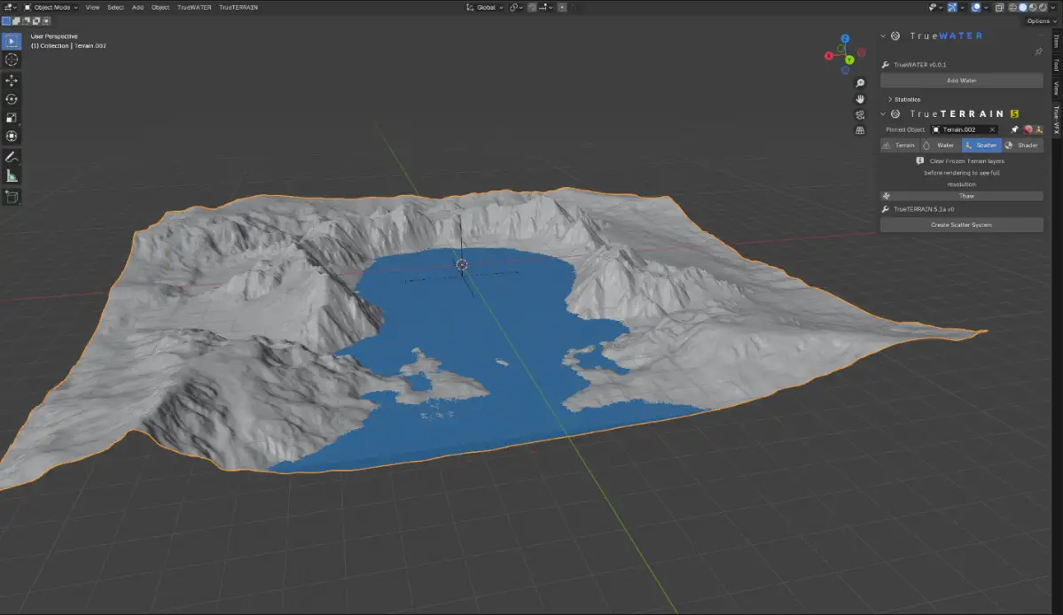Activate the Rotate tool

pyautogui.click(x=12, y=98)
